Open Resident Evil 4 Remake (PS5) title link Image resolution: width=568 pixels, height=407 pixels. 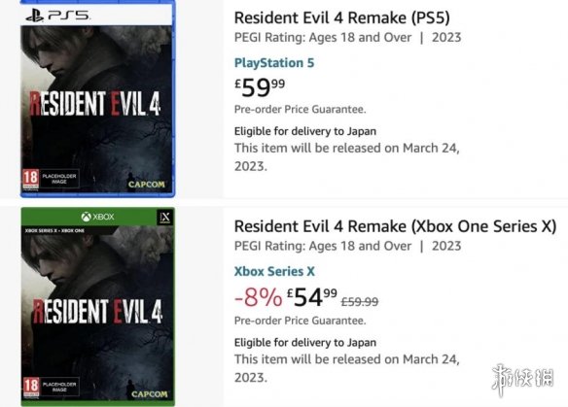tap(342, 17)
